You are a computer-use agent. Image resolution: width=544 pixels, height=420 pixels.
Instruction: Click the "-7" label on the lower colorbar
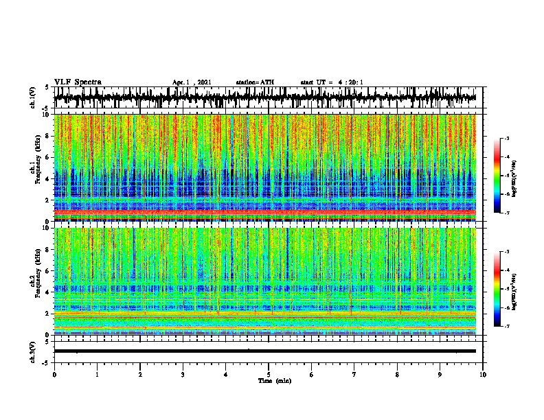[506, 327]
